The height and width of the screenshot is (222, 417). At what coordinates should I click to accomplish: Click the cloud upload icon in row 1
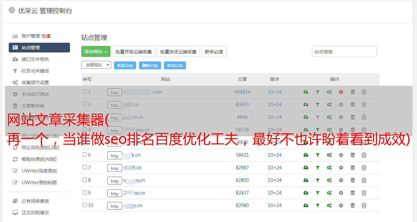[306, 92]
